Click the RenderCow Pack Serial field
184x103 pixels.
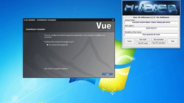(x=151, y=35)
